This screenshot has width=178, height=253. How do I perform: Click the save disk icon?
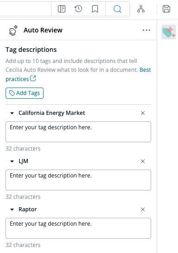point(166,9)
